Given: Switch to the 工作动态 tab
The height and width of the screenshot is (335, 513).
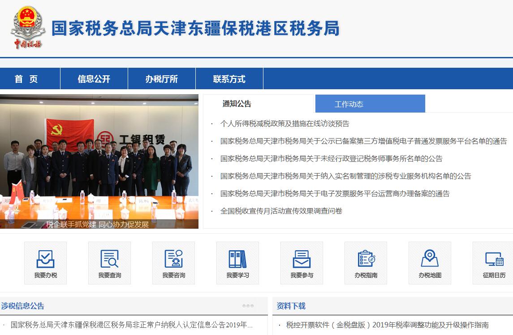Looking at the screenshot, I should tap(349, 104).
